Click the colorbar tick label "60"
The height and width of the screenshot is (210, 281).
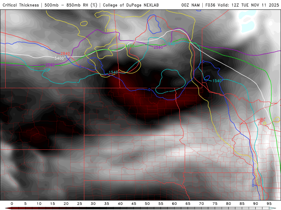[174, 204]
